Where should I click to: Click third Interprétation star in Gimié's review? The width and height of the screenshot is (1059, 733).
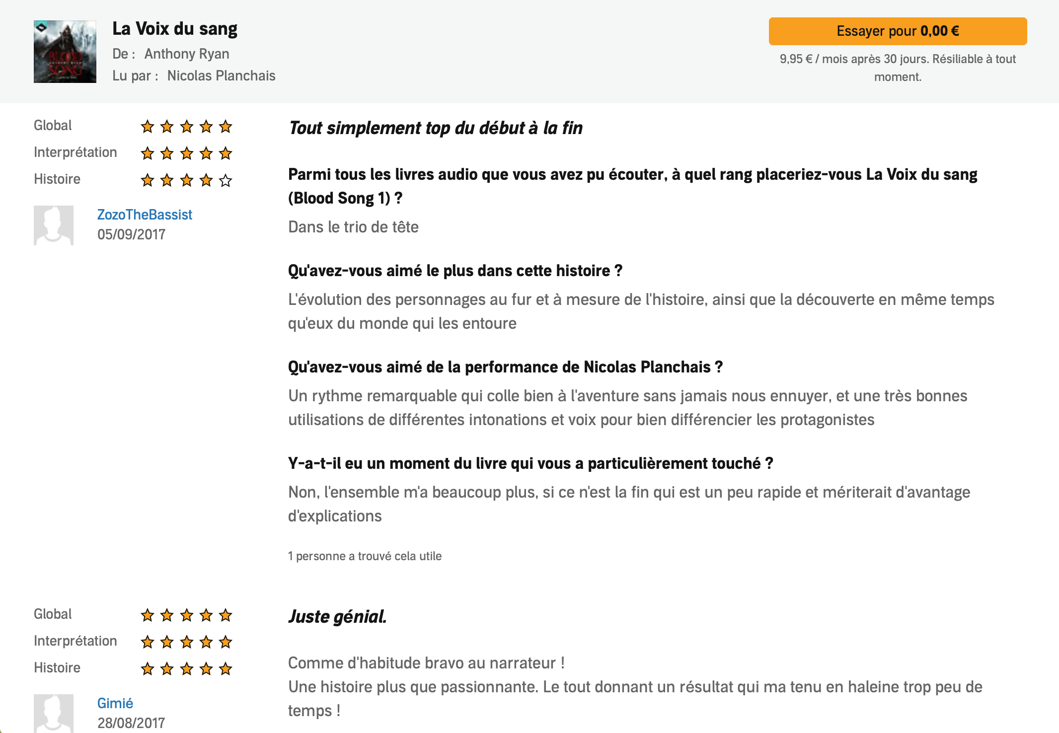pos(187,642)
